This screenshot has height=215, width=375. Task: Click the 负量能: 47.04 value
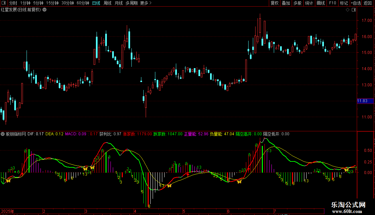point(222,134)
